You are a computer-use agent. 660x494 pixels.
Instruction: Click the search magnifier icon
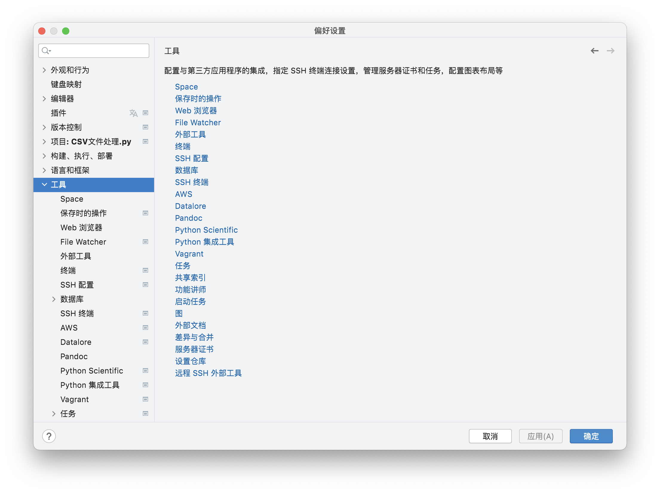[46, 51]
